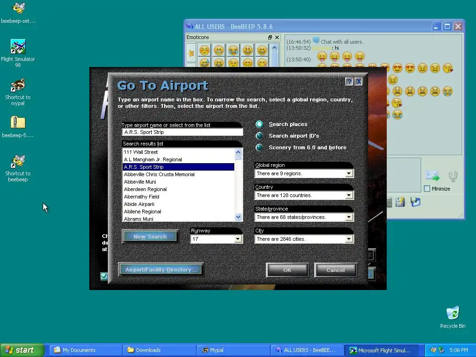Switch to Microsoft Flight Simulator taskbar item
Image resolution: width=476 pixels, height=357 pixels.
(x=381, y=350)
